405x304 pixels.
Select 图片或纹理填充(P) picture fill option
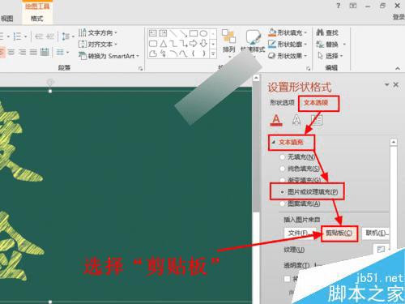(x=309, y=192)
